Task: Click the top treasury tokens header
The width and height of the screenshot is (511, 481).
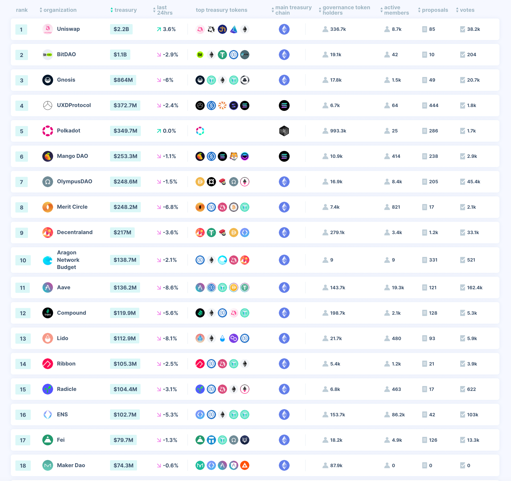Action: coord(221,10)
